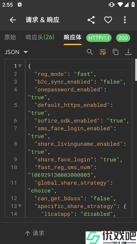Screen dimensions: 137x244
Task: Collapse specific_share_strategy at line 13
Action: point(20,206)
